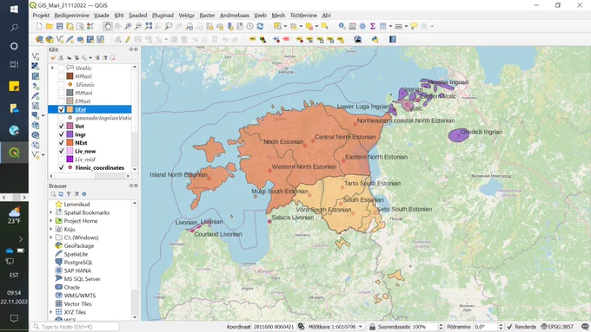Expand C:\ (Windows) drive node
This screenshot has width=591, height=332.
click(x=51, y=238)
